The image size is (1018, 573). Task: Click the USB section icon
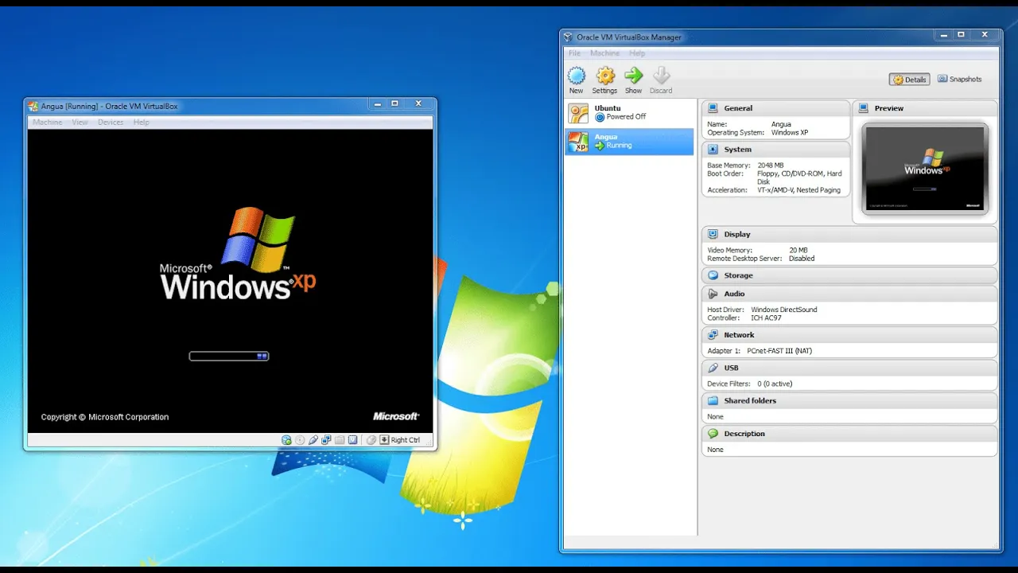click(713, 368)
